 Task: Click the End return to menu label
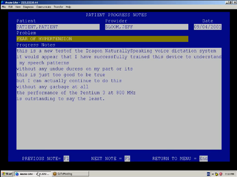tap(203, 159)
